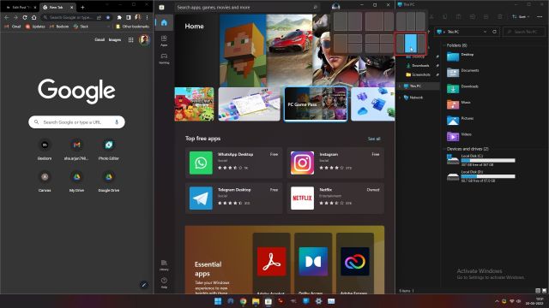Open the Dolby Access essential app tile
This screenshot has width=549, height=308.
pos(313,264)
